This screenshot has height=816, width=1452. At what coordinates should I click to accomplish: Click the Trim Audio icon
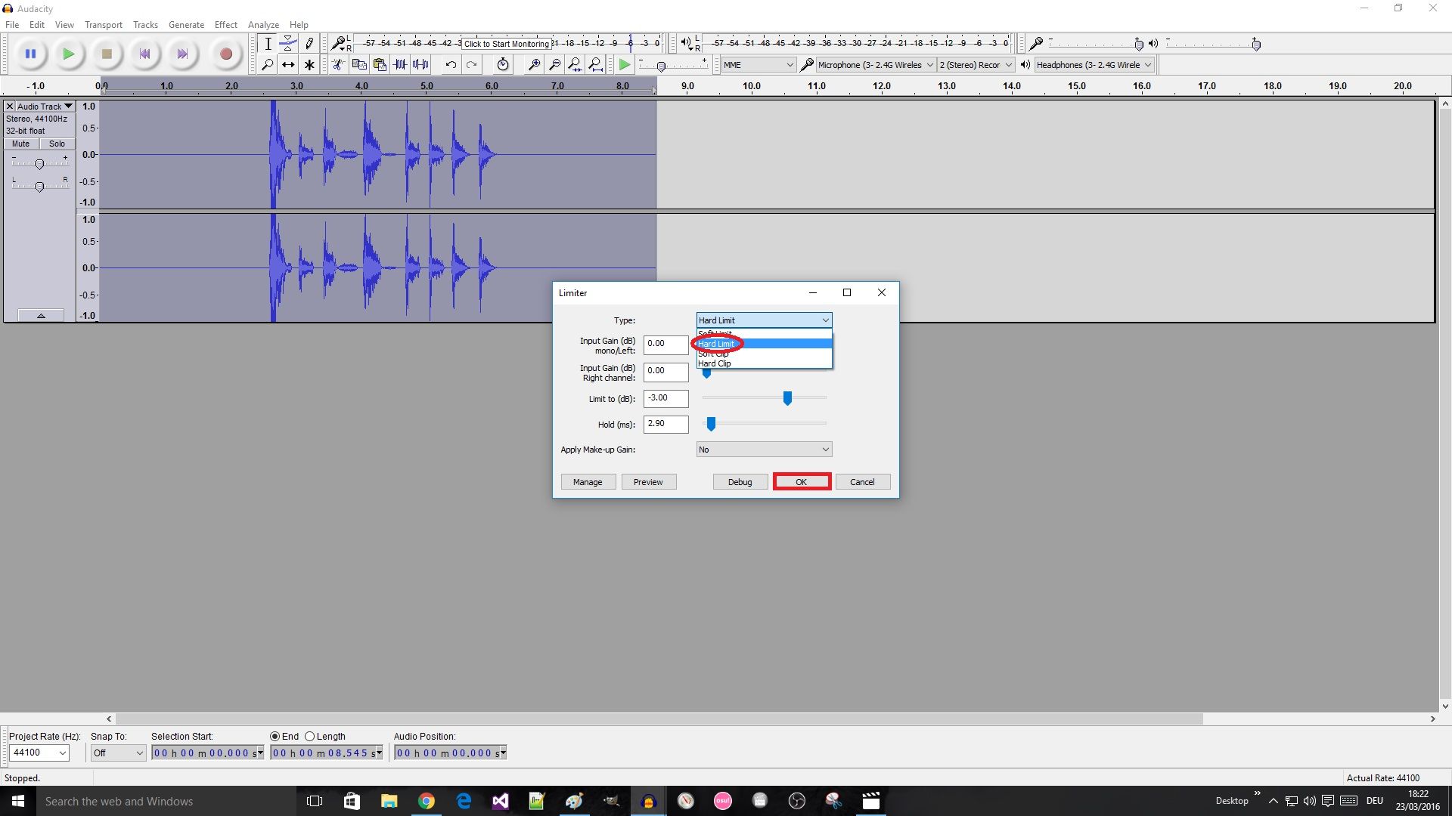[x=401, y=64]
